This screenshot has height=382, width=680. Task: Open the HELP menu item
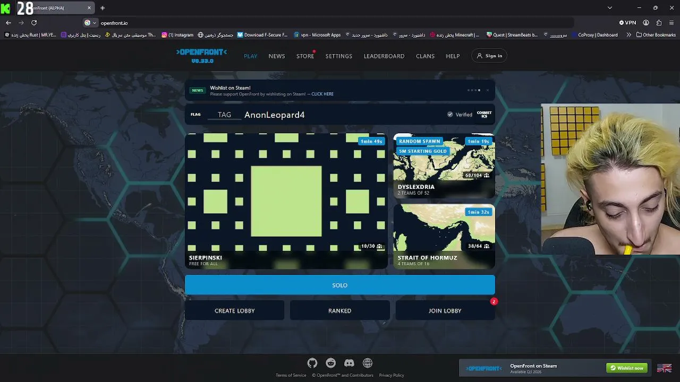coord(453,56)
